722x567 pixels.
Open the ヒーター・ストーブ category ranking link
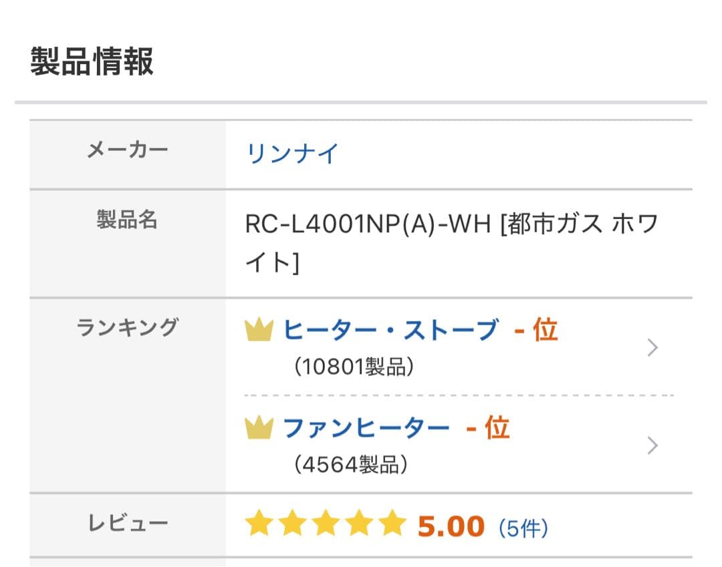pos(390,330)
